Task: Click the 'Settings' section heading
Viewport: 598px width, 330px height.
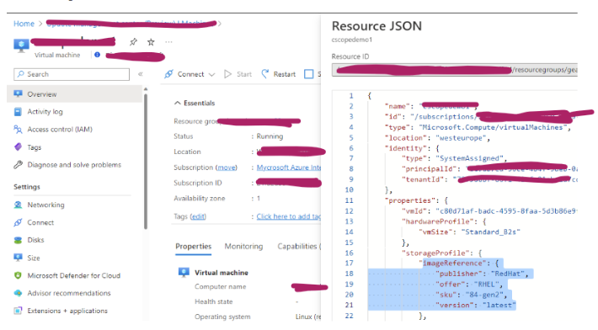Action: pyautogui.click(x=27, y=187)
